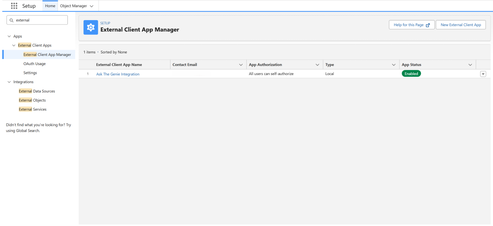This screenshot has height=226, width=493.
Task: Switch to the Object Manager tab
Action: tap(74, 6)
